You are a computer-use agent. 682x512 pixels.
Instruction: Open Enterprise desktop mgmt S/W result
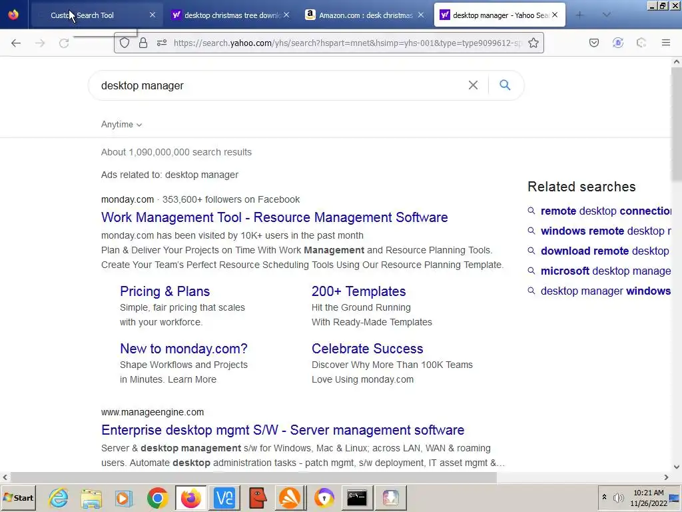point(282,430)
